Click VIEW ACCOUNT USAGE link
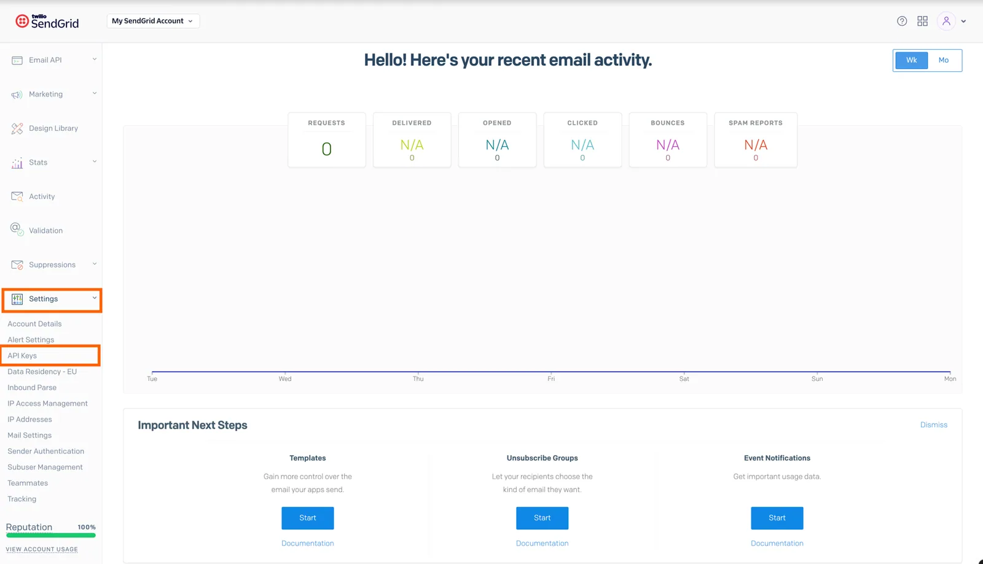The width and height of the screenshot is (983, 564). (42, 549)
